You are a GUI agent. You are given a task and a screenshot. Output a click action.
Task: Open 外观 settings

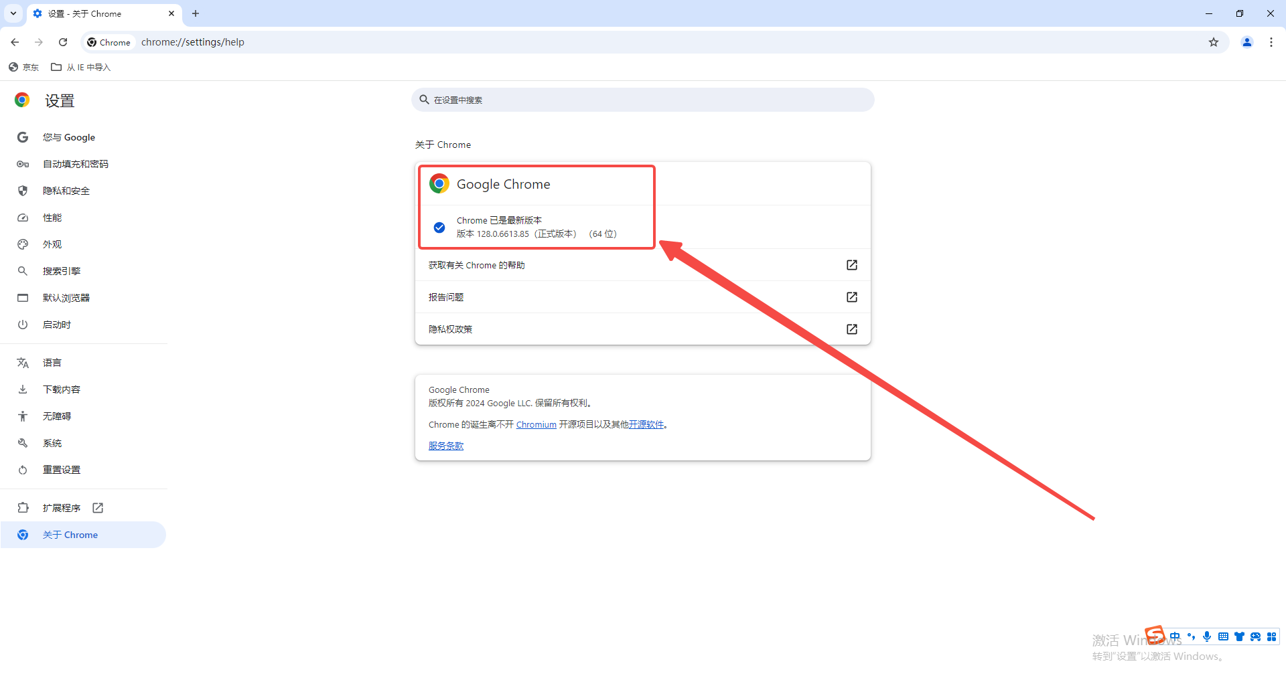tap(83, 244)
